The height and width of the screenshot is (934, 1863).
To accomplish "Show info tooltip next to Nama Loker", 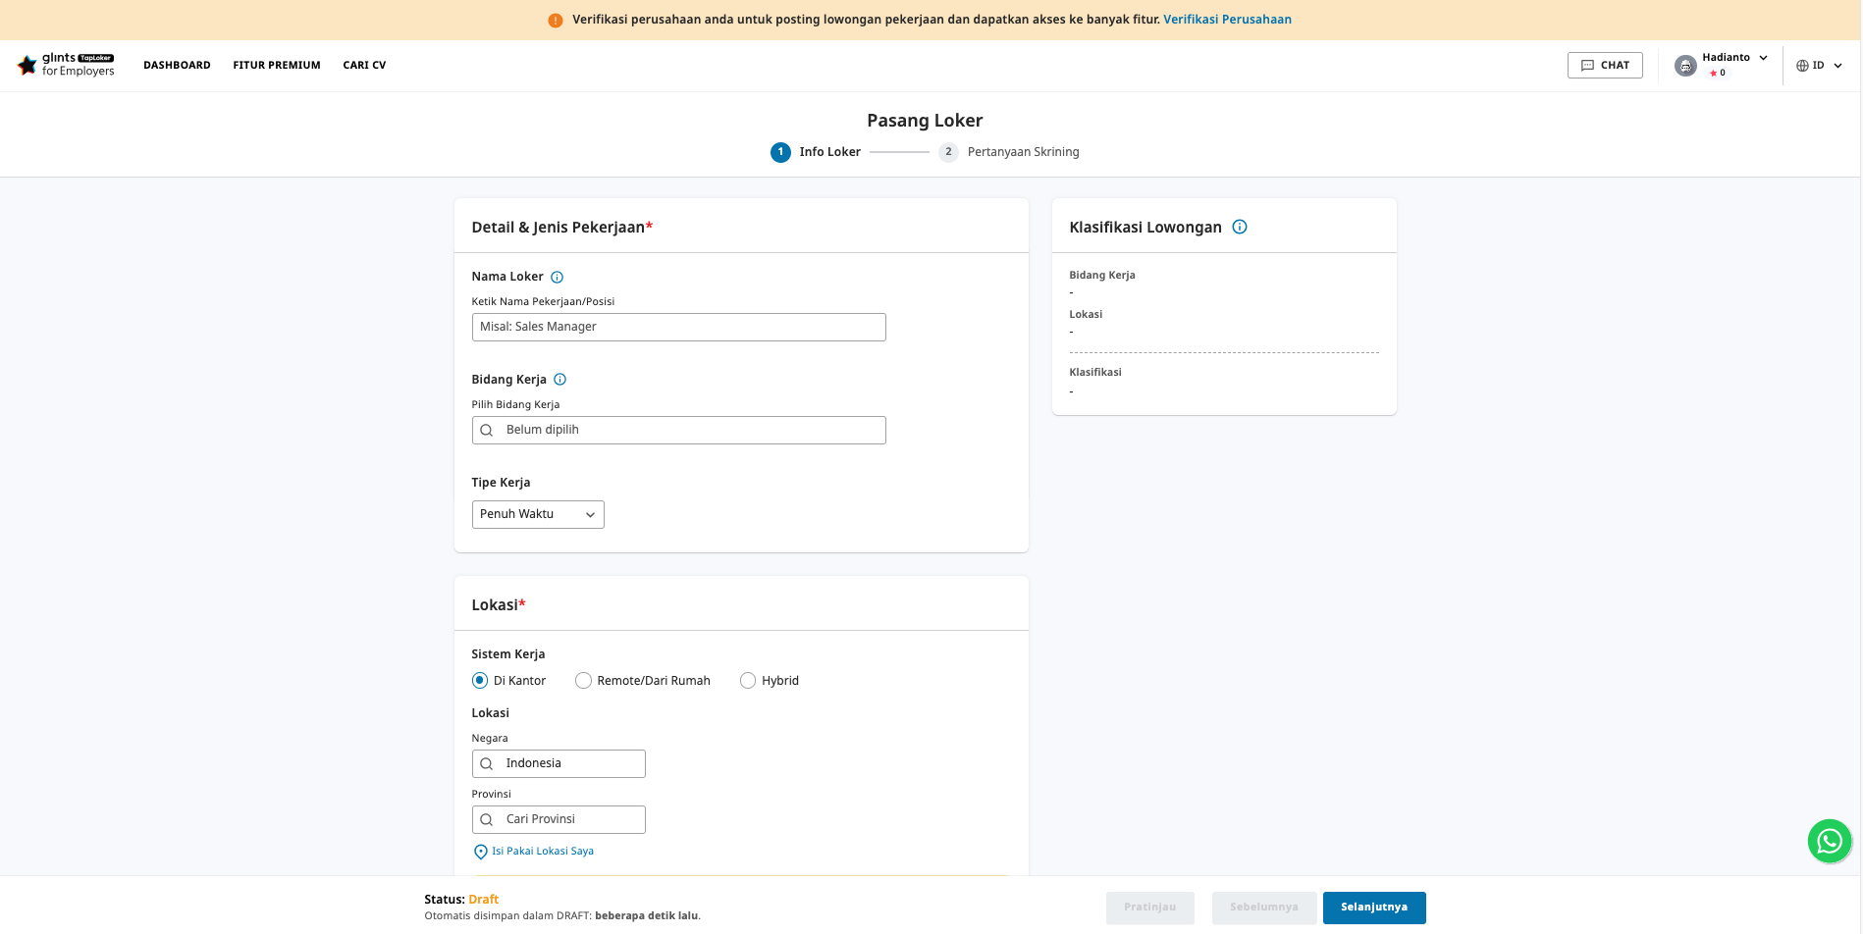I will (557, 278).
